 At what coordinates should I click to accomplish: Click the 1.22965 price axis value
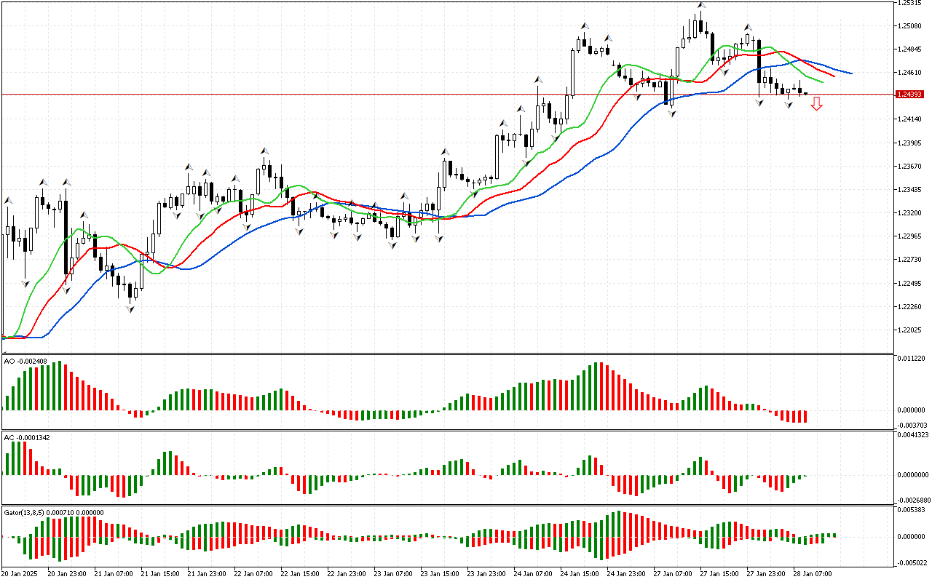point(910,236)
